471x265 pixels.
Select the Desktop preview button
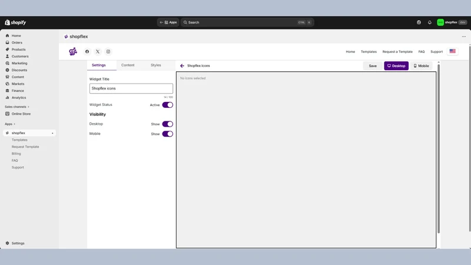coord(396,66)
